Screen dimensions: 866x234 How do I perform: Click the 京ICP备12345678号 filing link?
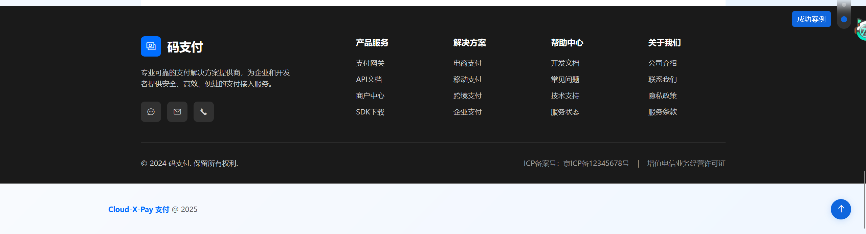click(x=596, y=164)
